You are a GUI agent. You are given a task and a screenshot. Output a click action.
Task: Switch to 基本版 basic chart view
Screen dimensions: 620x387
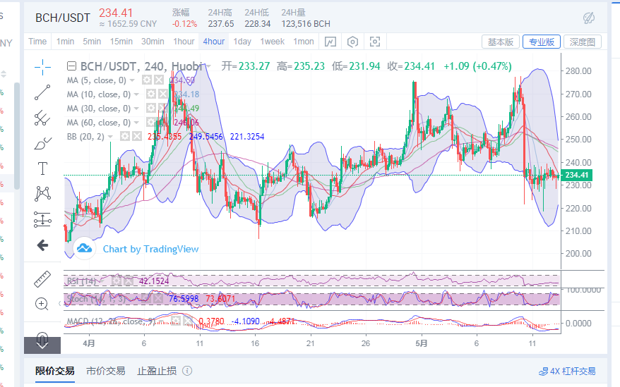(500, 42)
